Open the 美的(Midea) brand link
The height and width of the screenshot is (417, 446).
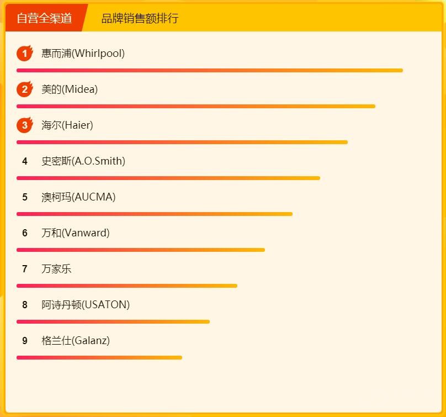[x=70, y=89]
